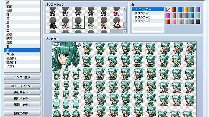The height and width of the screenshot is (117, 209).
Task: Pick the golden yellow color swatch
Action: (186, 10)
